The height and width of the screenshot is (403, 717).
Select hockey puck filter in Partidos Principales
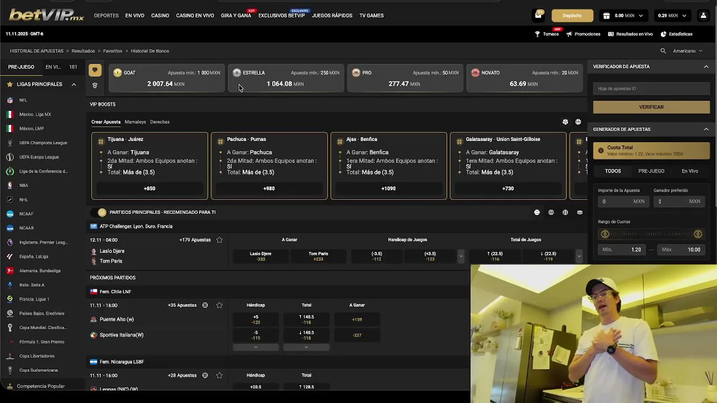tap(580, 213)
